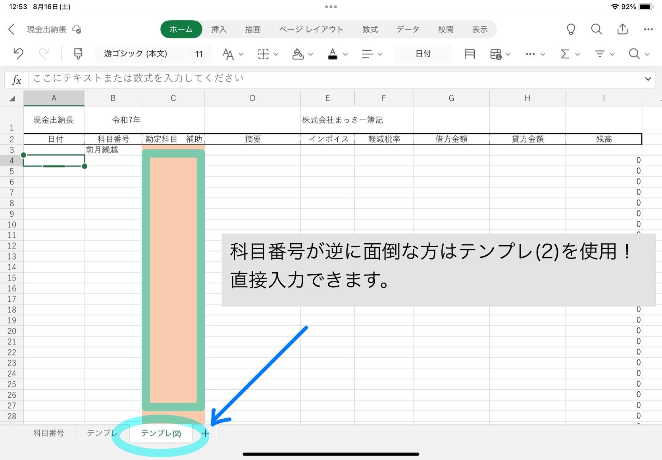Expand the sort and filter dropdown arrow

click(x=612, y=54)
